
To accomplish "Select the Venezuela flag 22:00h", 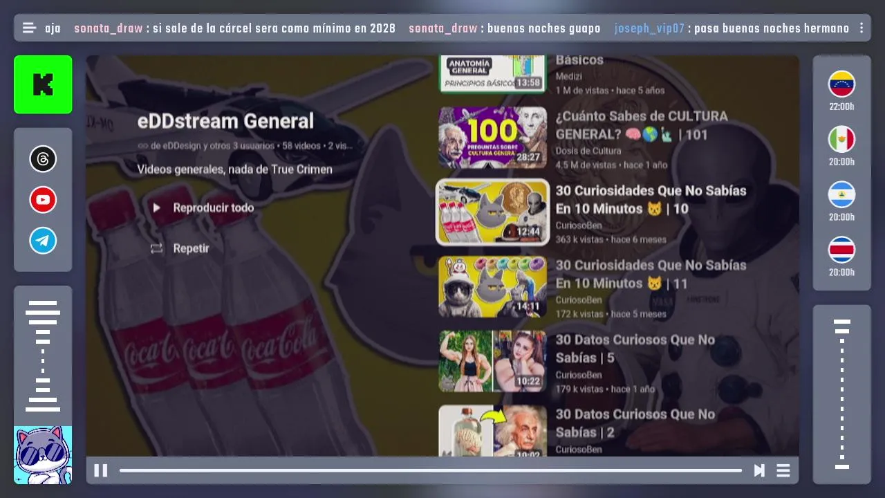I will pos(842,91).
